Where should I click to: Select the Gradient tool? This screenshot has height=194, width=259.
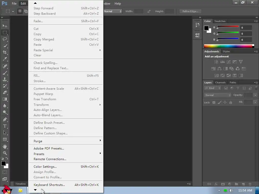point(5,99)
